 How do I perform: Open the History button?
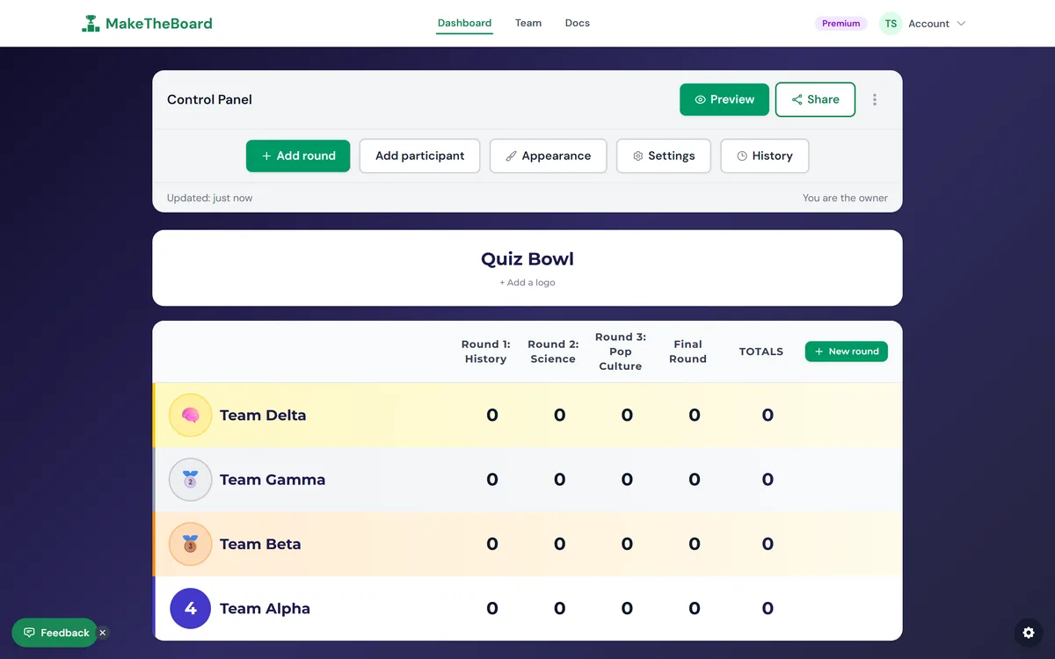(765, 156)
